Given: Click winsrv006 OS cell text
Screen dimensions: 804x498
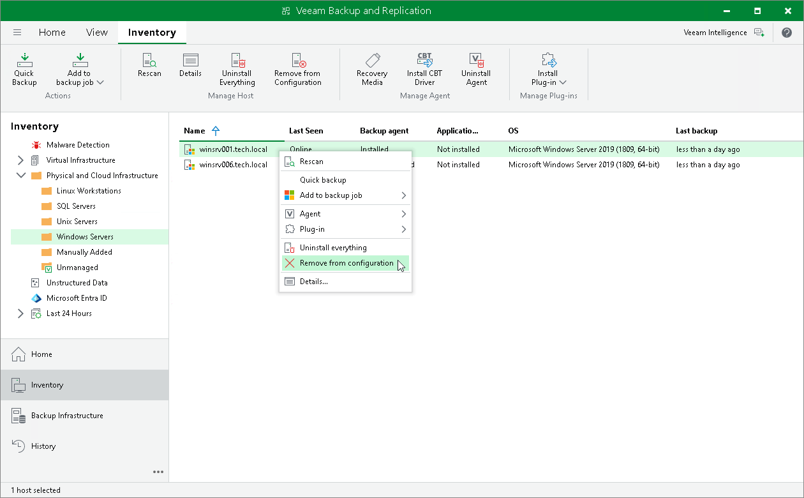Looking at the screenshot, I should (x=584, y=165).
